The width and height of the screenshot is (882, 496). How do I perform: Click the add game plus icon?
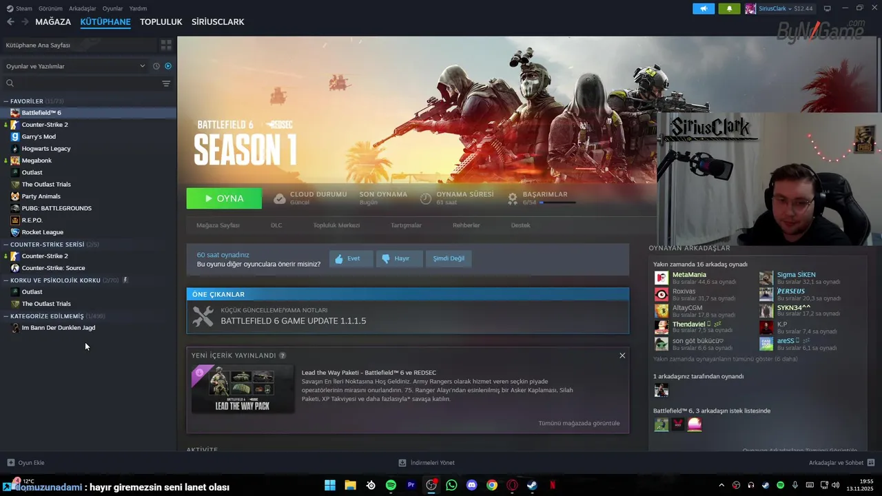10,462
